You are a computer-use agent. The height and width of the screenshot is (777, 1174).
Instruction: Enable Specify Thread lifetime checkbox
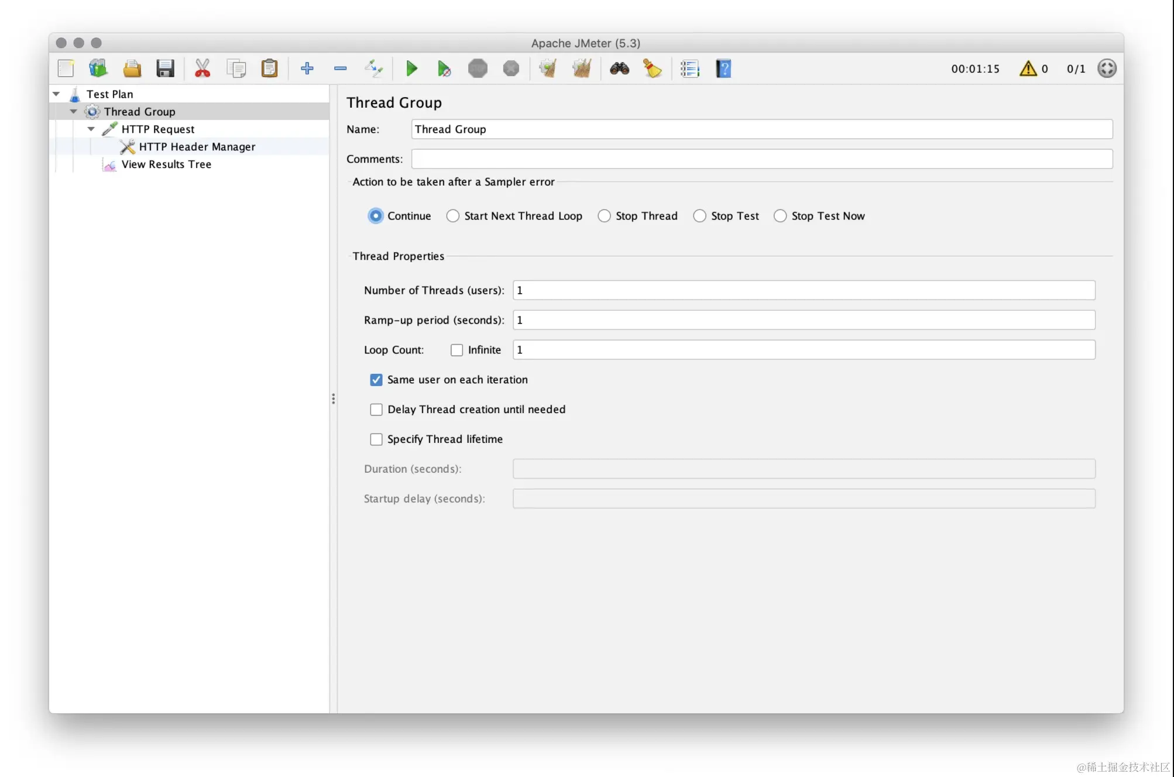[376, 439]
